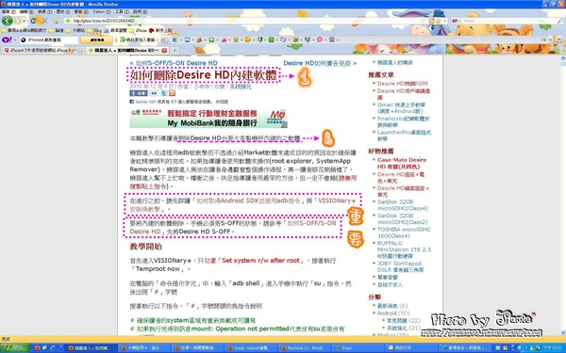Click the yellow 網頁搜尋 button on Yahoo toolbar
Screen dimensions: 566x353
point(96,40)
